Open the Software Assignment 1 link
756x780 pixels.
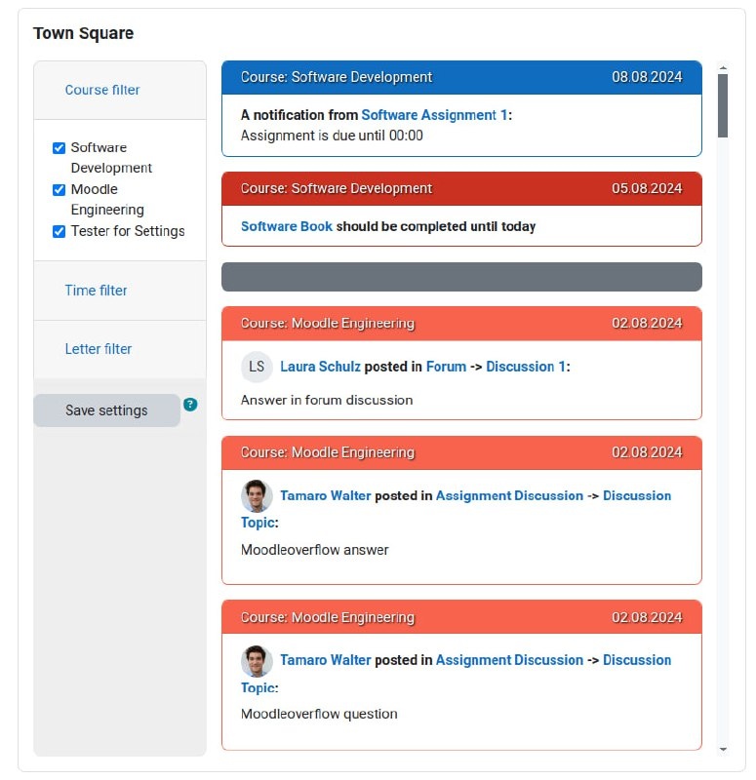point(434,115)
